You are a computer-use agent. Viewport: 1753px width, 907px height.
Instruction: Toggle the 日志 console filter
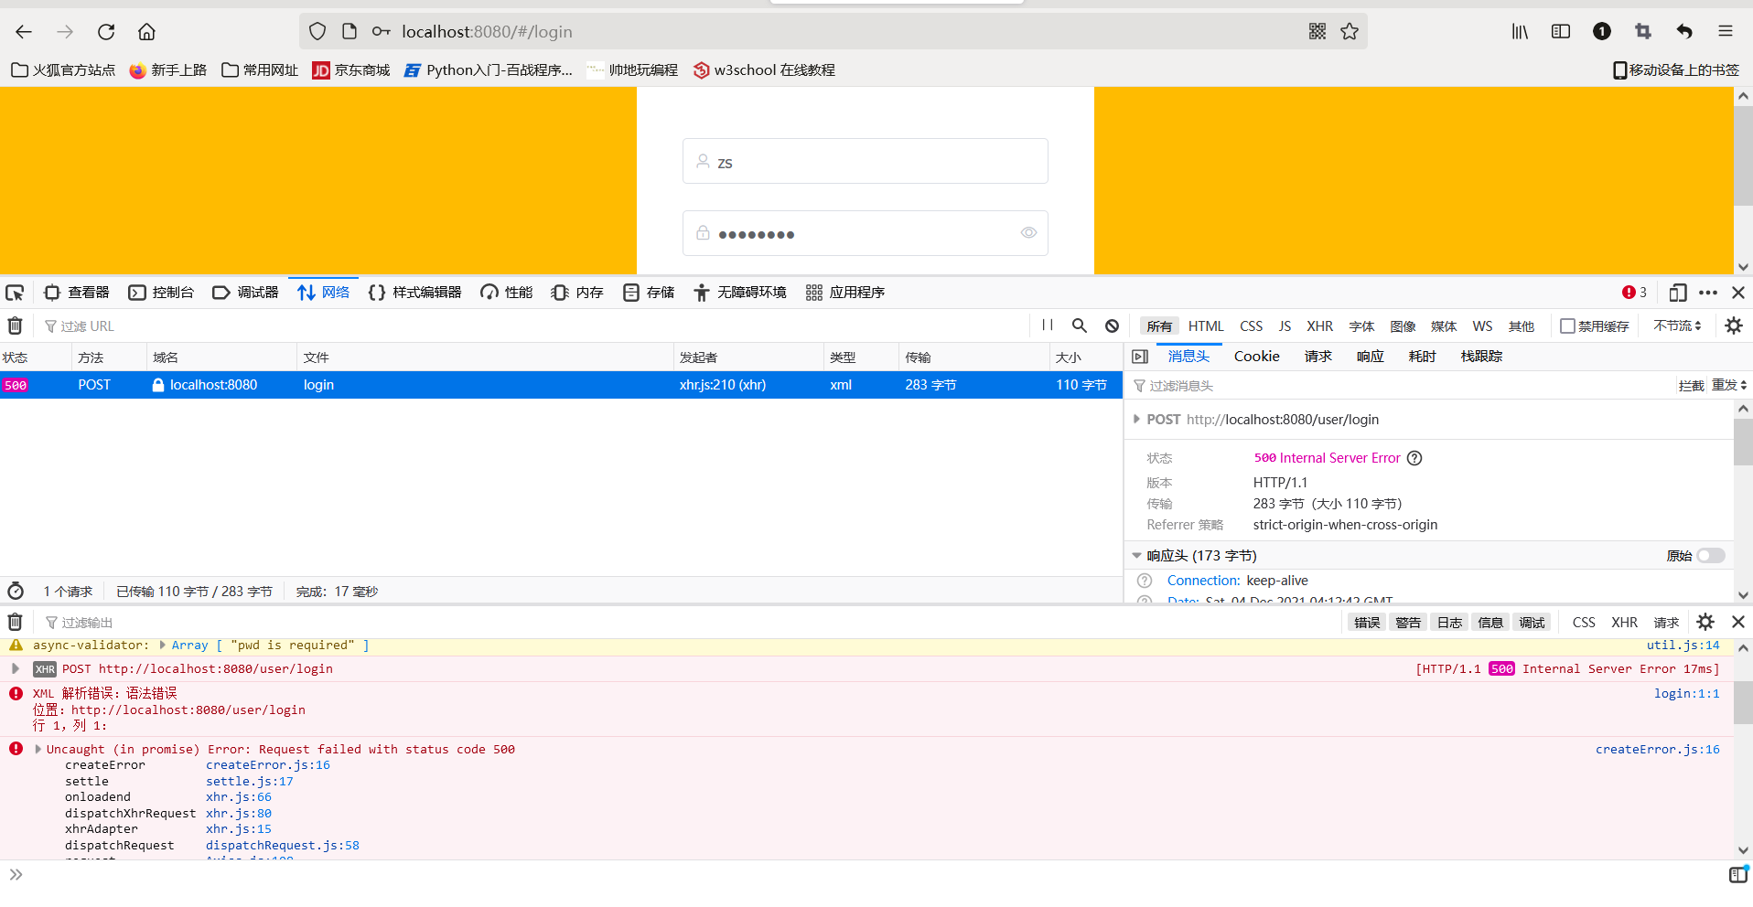pyautogui.click(x=1449, y=623)
